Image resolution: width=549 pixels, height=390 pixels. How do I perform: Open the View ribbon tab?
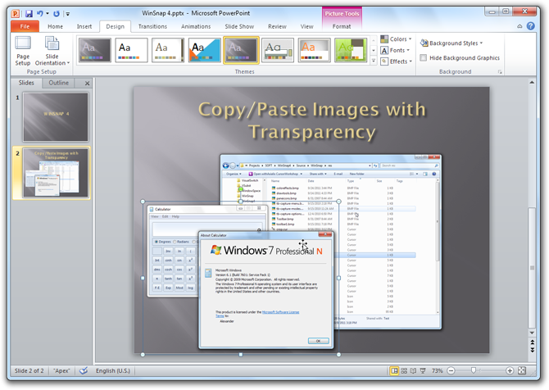[306, 26]
